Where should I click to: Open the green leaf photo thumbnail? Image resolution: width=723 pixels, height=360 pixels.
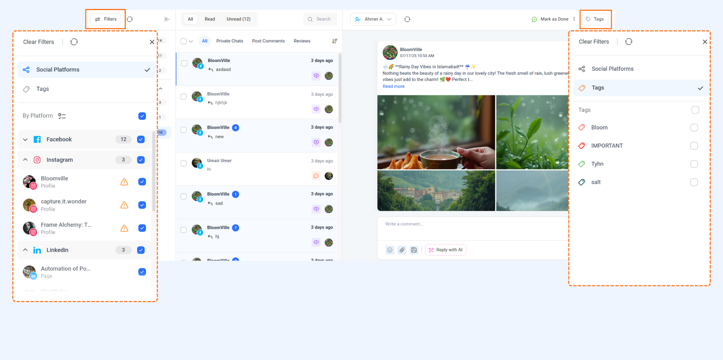tap(533, 132)
